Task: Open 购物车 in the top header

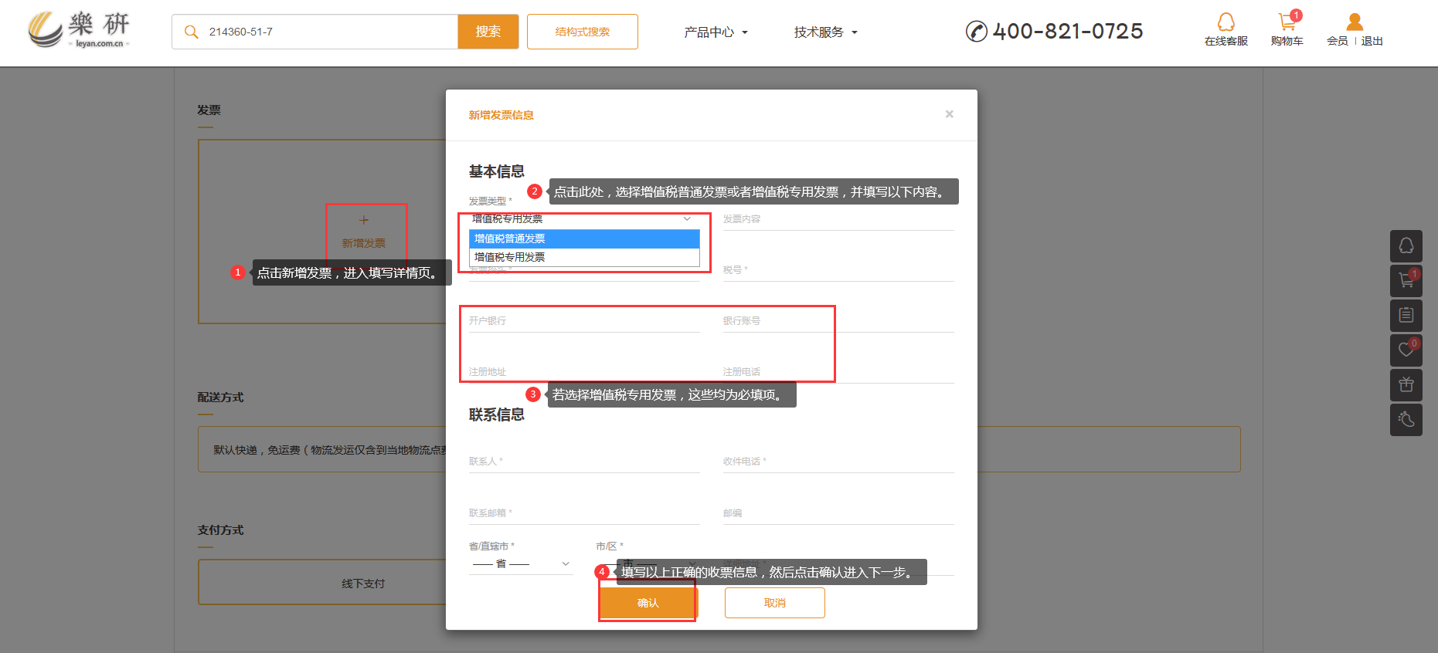Action: [1287, 29]
